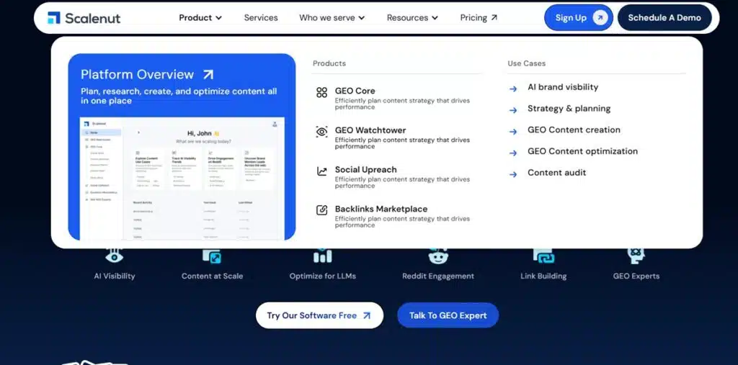Viewport: 738px width, 365px height.
Task: Open the GEO Watchtower product link
Action: [x=370, y=130]
